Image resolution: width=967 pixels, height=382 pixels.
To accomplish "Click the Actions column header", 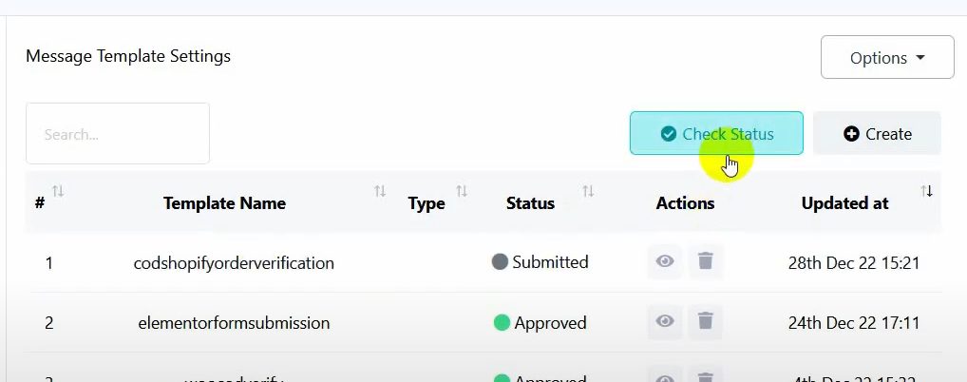I will pos(685,202).
